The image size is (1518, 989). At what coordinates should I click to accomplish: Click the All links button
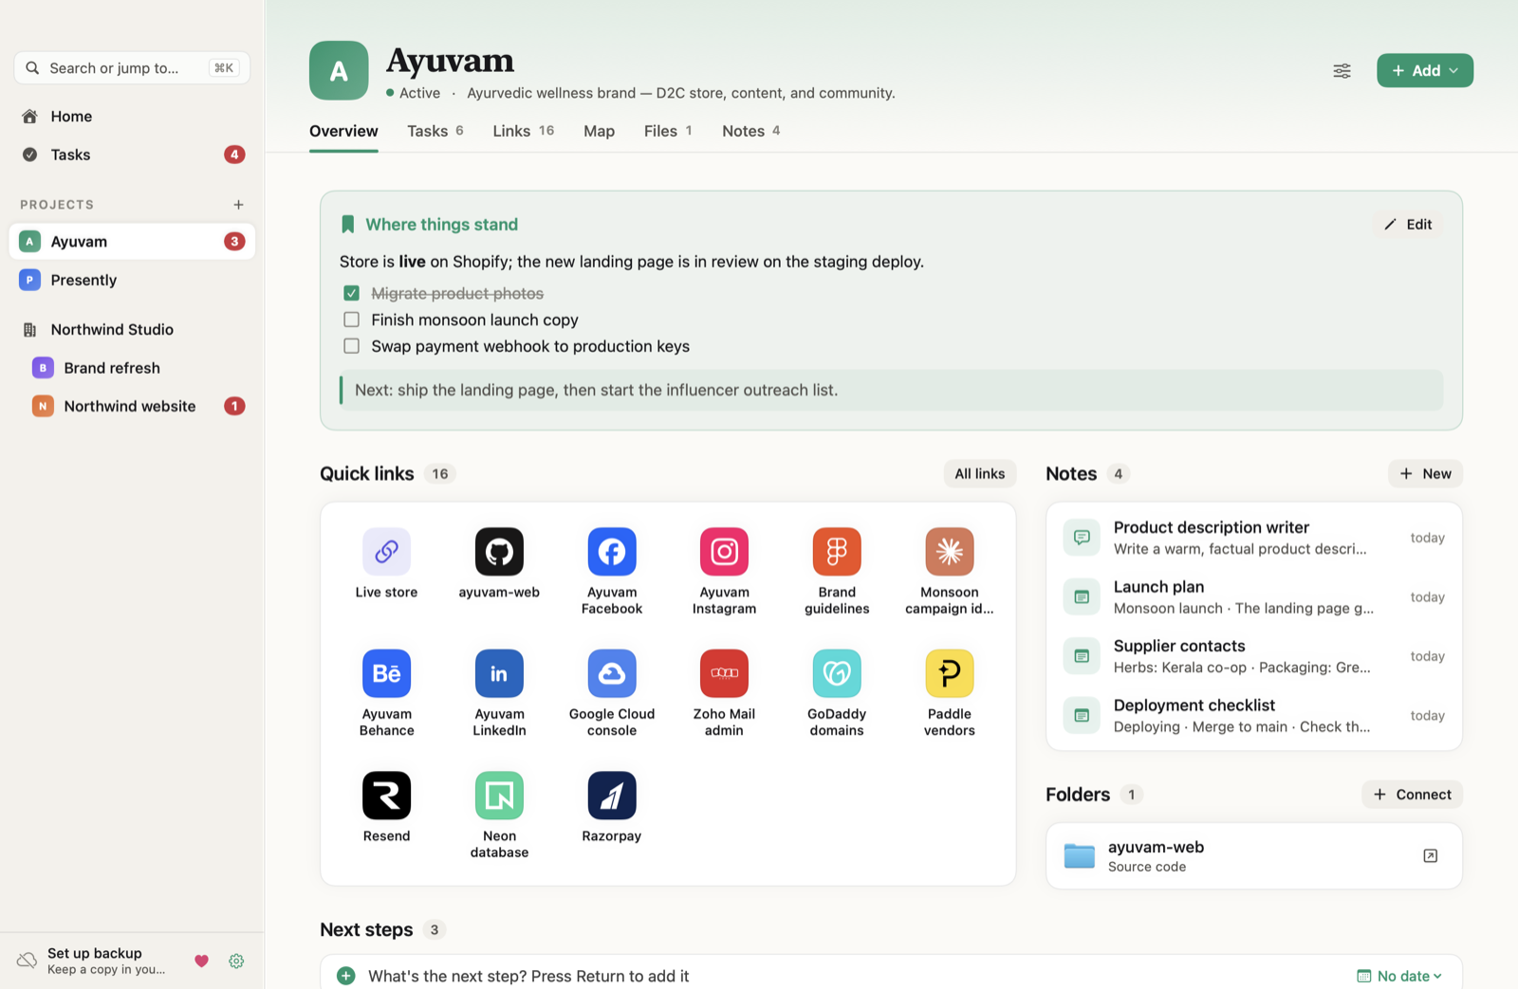click(979, 473)
